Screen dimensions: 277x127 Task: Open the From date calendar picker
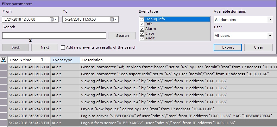(x=54, y=19)
